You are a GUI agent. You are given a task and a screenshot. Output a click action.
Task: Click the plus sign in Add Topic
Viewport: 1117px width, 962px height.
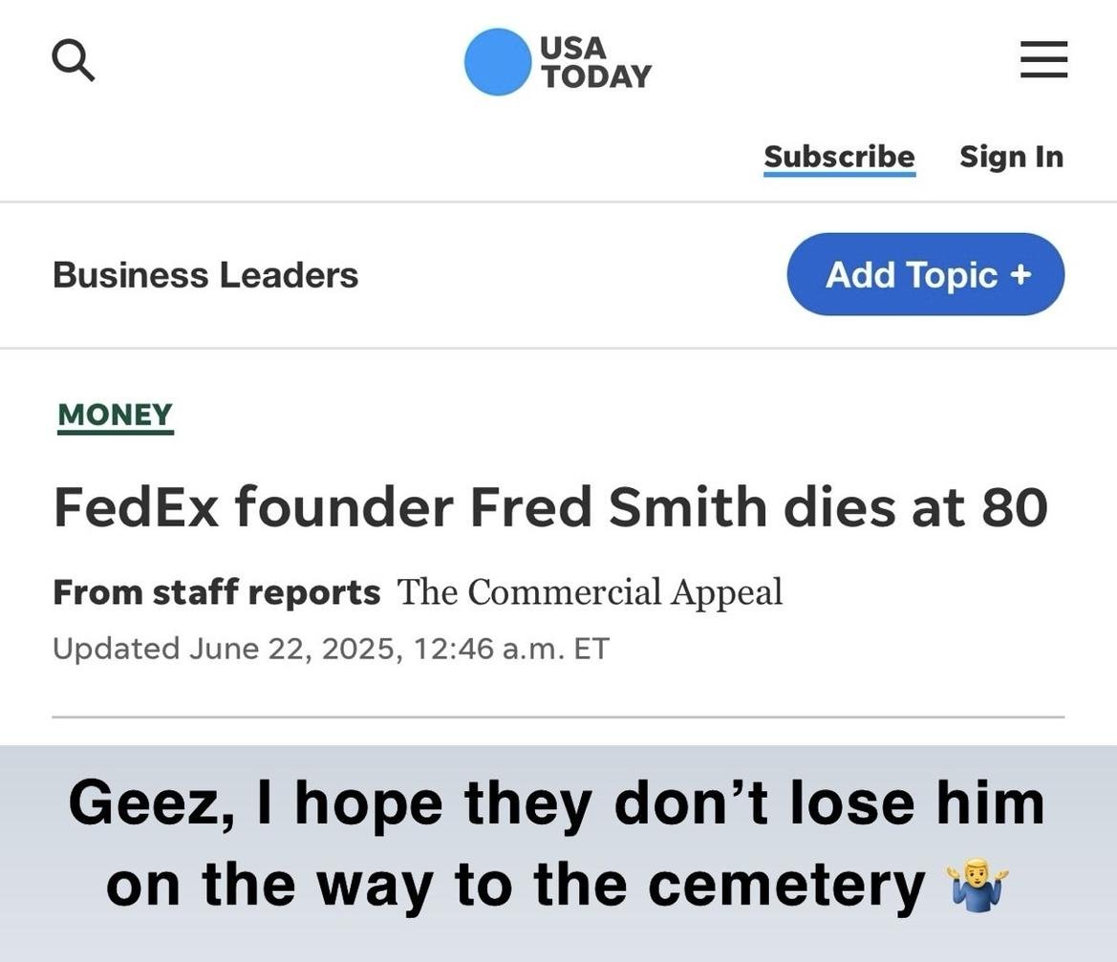[x=1020, y=274]
